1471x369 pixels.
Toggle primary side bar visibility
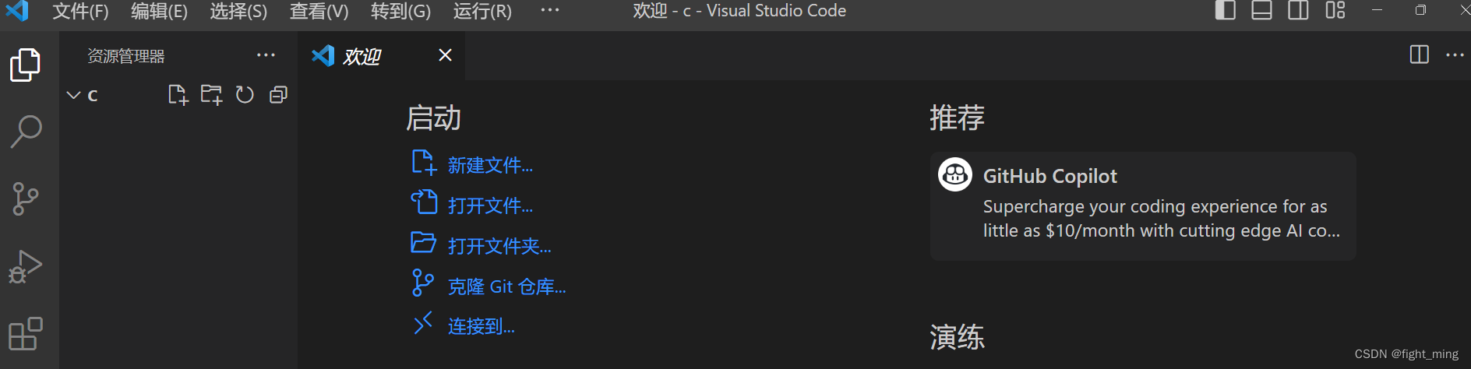coord(1226,10)
